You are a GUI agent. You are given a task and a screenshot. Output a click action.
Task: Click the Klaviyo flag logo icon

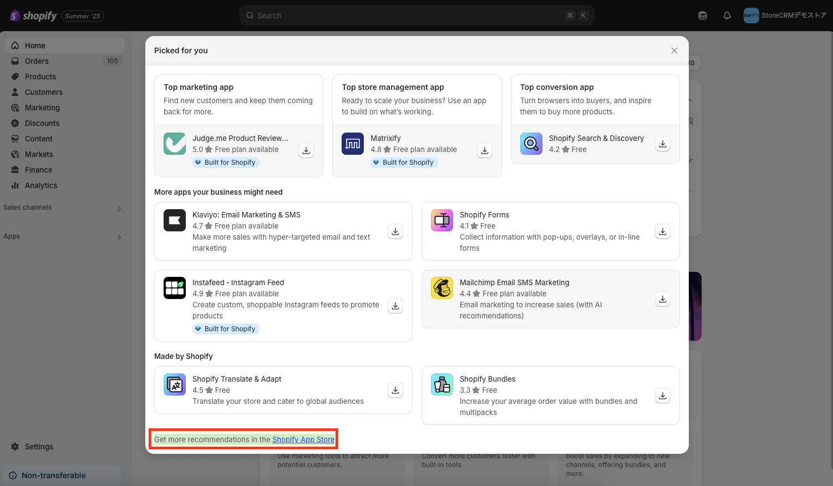(x=175, y=220)
